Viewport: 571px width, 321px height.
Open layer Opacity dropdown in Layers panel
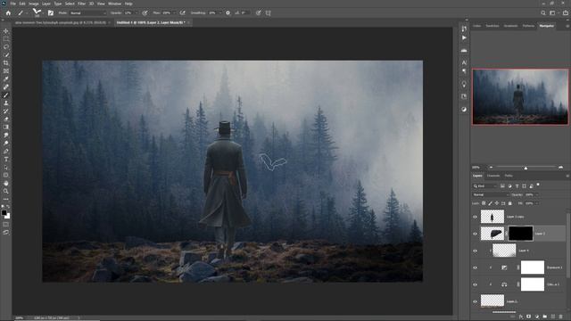[537, 194]
